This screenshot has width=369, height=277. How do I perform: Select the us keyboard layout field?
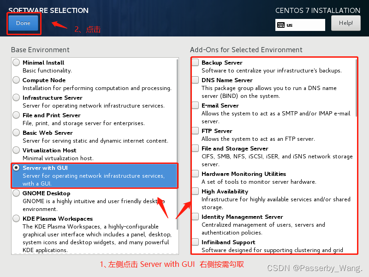click(300, 25)
